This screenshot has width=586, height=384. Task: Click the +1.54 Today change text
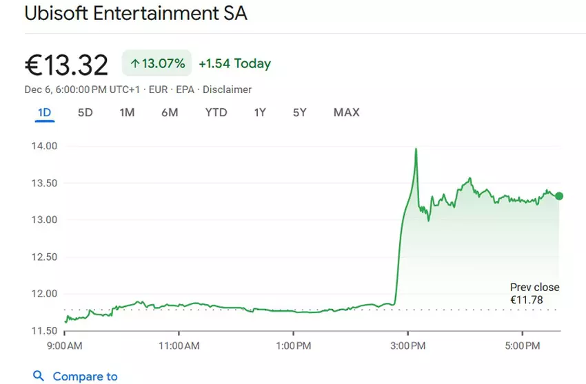click(x=234, y=64)
